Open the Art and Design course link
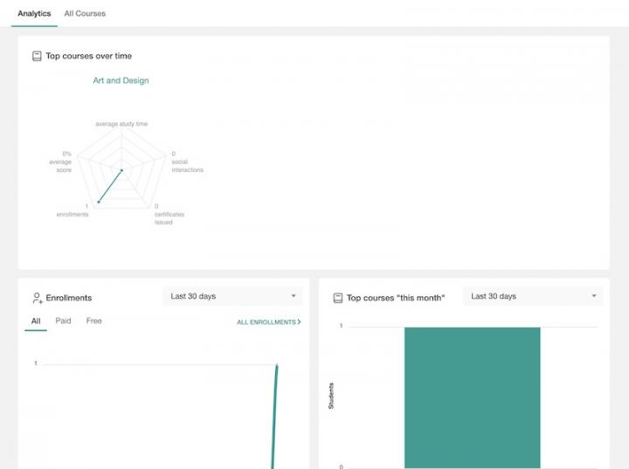The height and width of the screenshot is (469, 629). pos(121,80)
